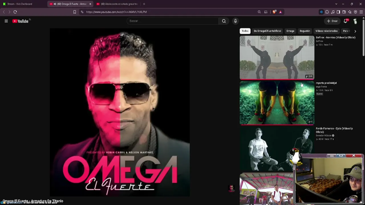Screen dimensions: 365x205
Task: Open the YouTube guide hamburger menu
Action: point(6,21)
